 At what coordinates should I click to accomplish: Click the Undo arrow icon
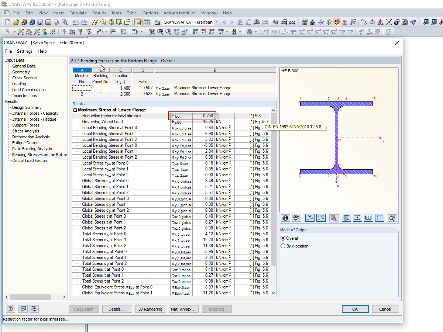point(76,22)
